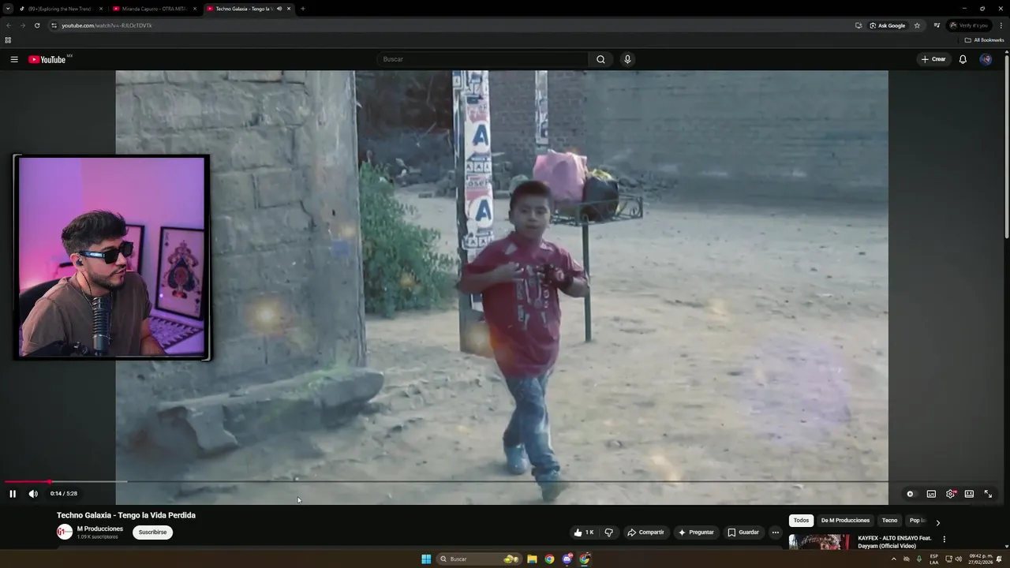Image resolution: width=1010 pixels, height=568 pixels.
Task: Like the video with the thumbs-up button
Action: [584, 532]
